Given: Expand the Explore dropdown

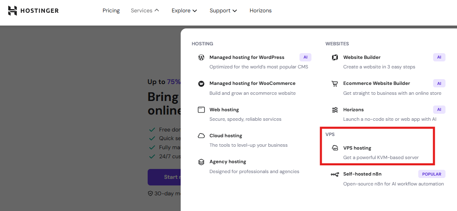Looking at the screenshot, I should pos(184,11).
